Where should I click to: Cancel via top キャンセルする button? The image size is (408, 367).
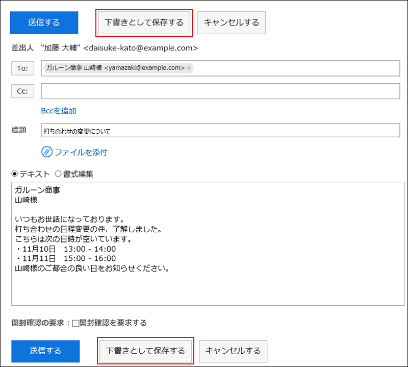232,22
